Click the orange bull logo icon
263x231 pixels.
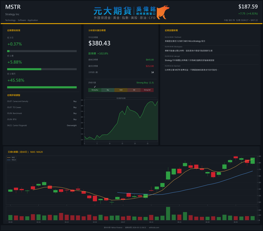163,12
